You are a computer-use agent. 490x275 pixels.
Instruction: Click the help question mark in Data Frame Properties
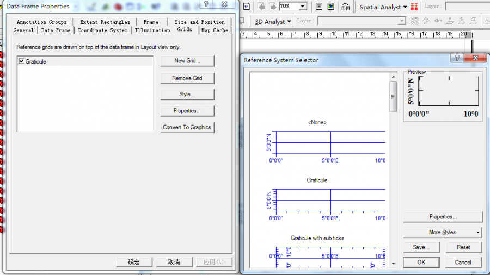pyautogui.click(x=207, y=4)
